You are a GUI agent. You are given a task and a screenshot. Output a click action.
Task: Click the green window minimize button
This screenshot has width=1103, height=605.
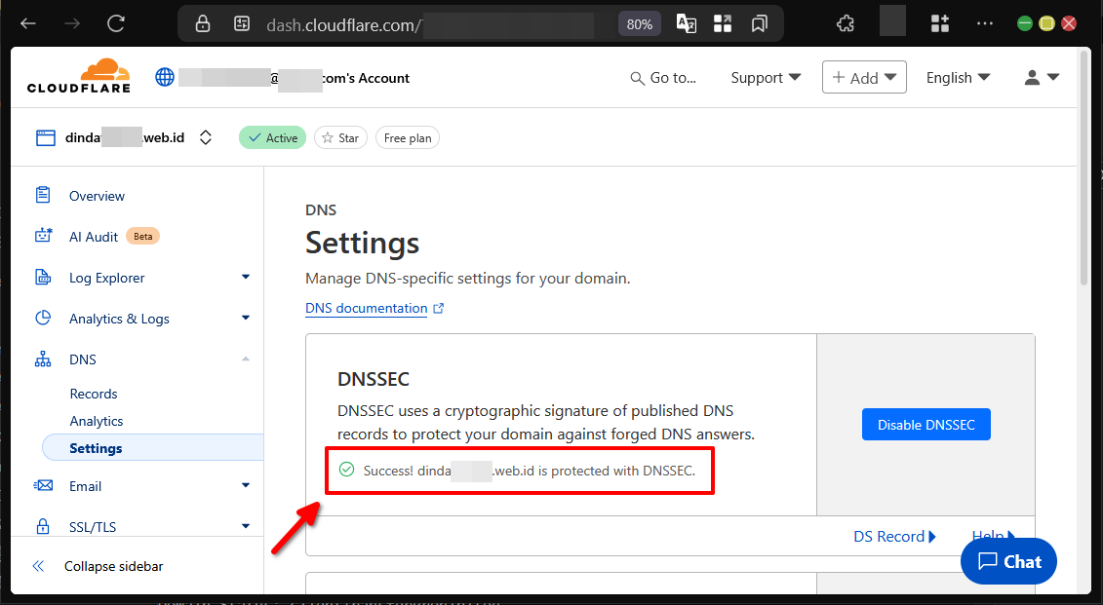(1025, 24)
